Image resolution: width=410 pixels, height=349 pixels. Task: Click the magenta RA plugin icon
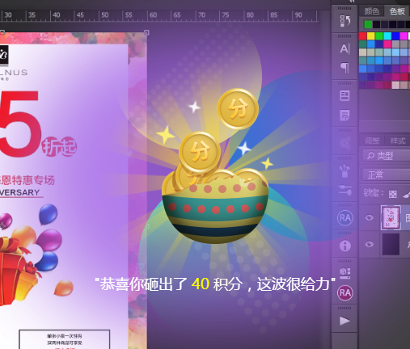345,292
